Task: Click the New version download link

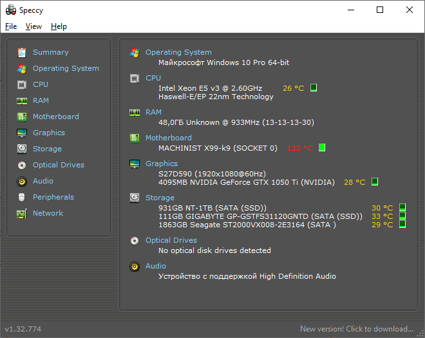Action: 357,329
